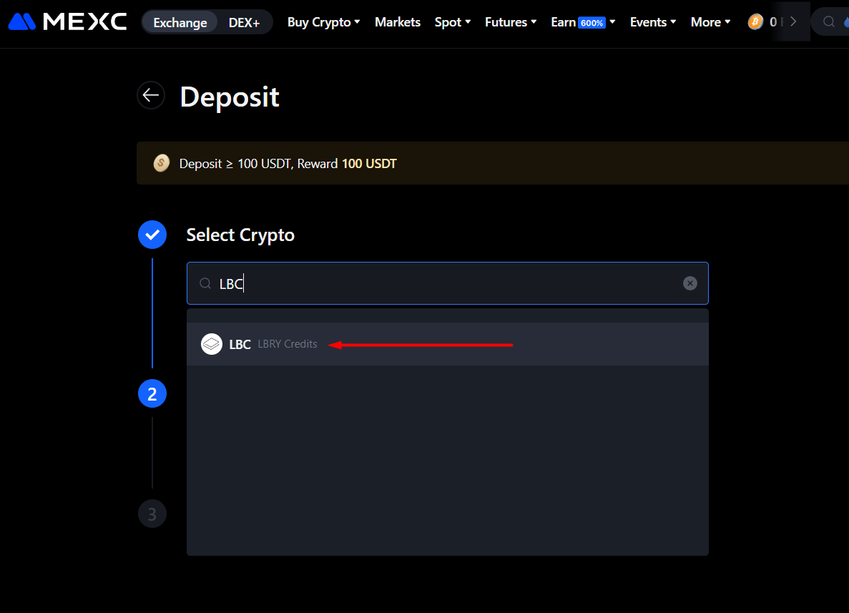Expand the Events dropdown menu
Image resolution: width=849 pixels, height=613 pixels.
click(x=653, y=22)
